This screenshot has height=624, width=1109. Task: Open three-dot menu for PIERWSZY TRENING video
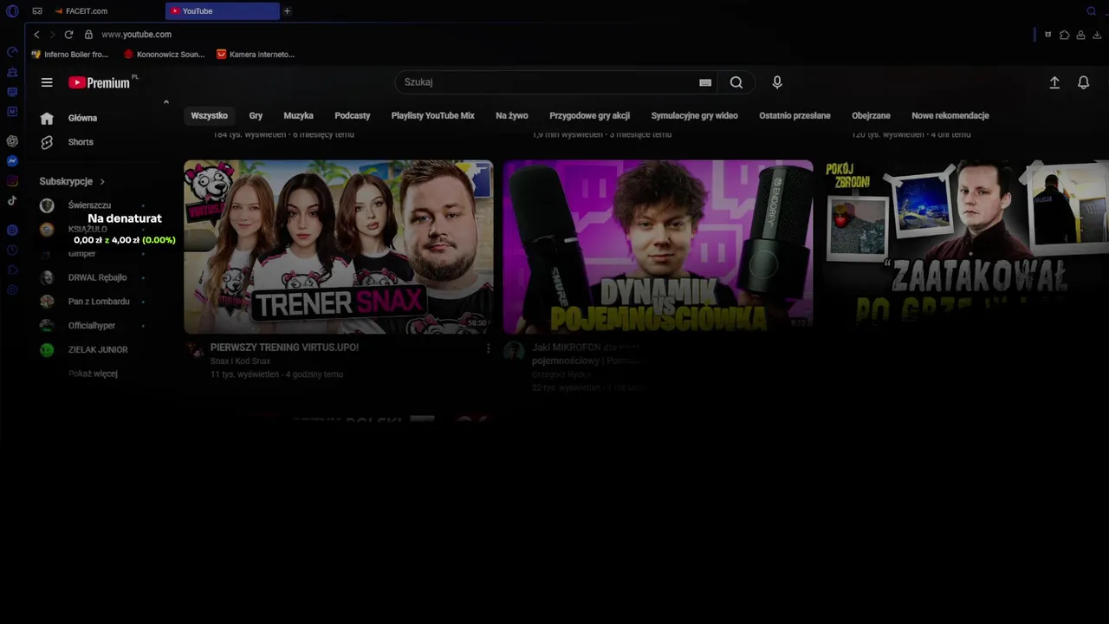coord(488,348)
